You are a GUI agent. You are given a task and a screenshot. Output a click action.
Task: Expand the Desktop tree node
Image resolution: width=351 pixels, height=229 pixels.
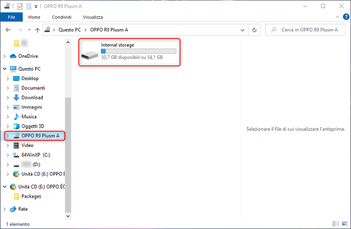(8, 78)
